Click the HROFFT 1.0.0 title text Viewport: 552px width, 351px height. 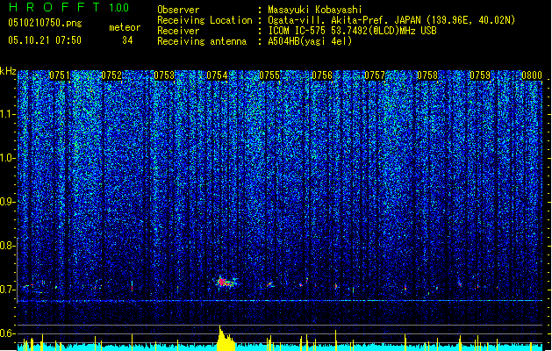pos(69,7)
